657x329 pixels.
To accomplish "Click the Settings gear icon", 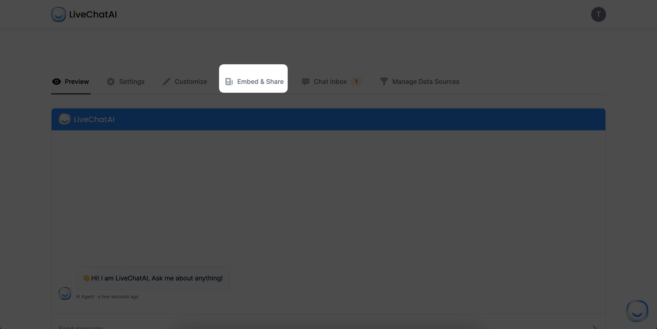I will pos(111,82).
